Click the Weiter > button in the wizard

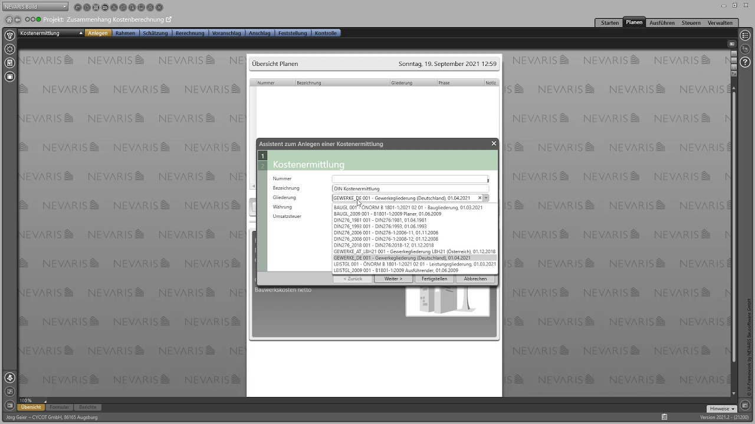[x=393, y=279]
